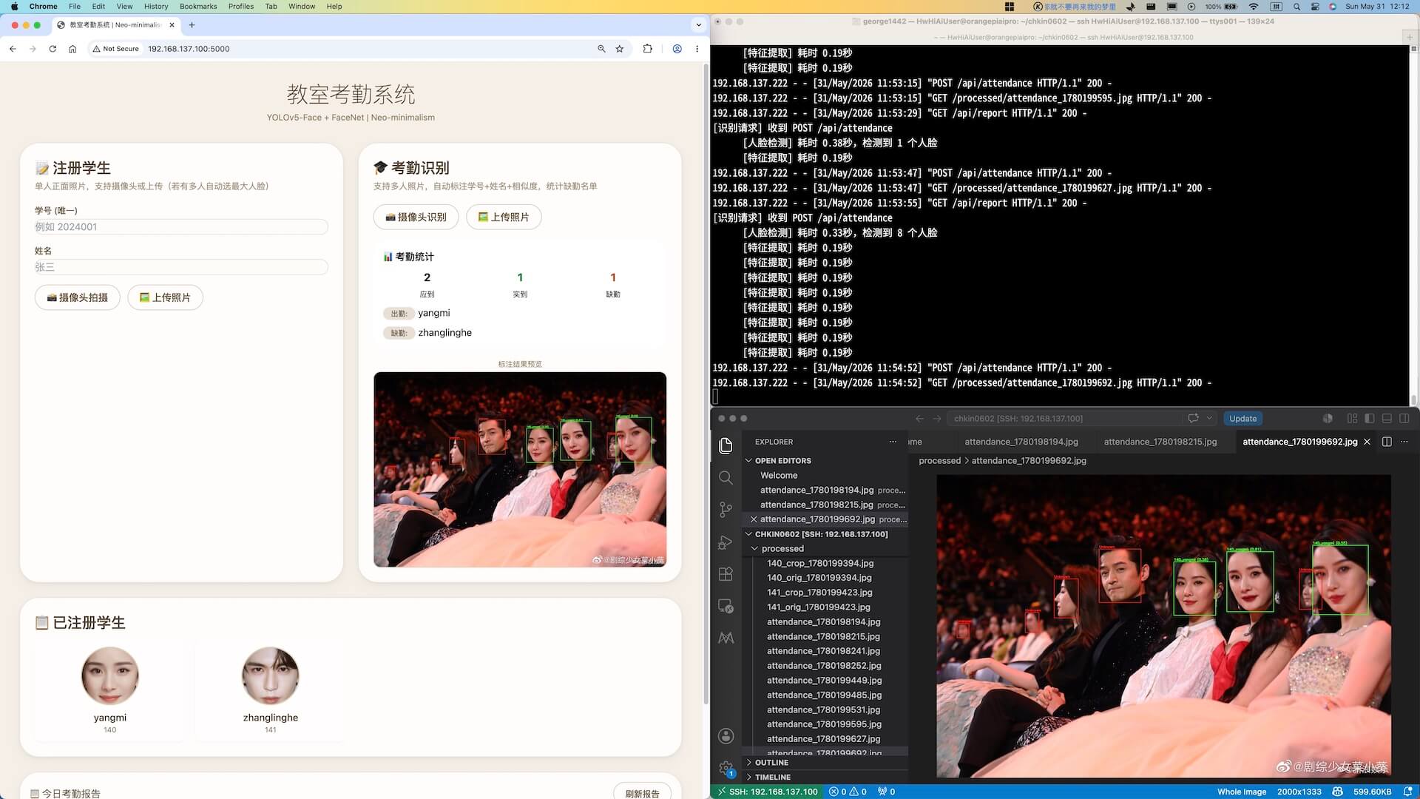The image size is (1420, 799).
Task: Open VS Code Copilot chat icon
Action: pos(1193,419)
